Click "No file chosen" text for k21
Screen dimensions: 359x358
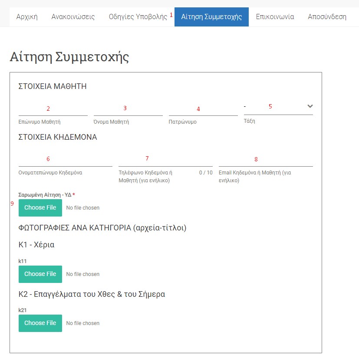[82, 323]
